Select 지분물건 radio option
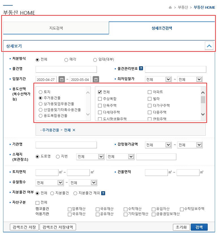Screen dimensions: 219x238 click(52, 193)
